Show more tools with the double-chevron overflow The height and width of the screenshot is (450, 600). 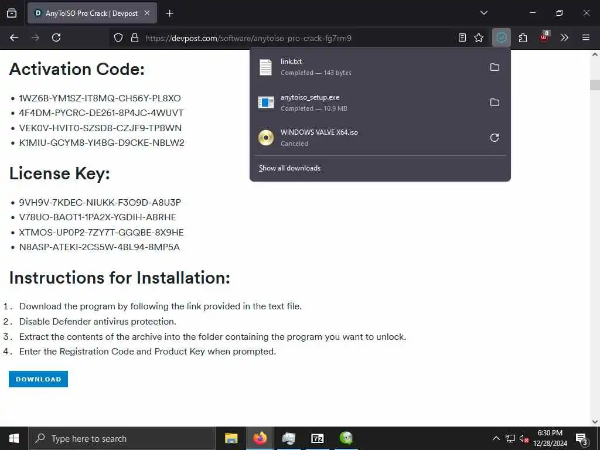tap(564, 37)
